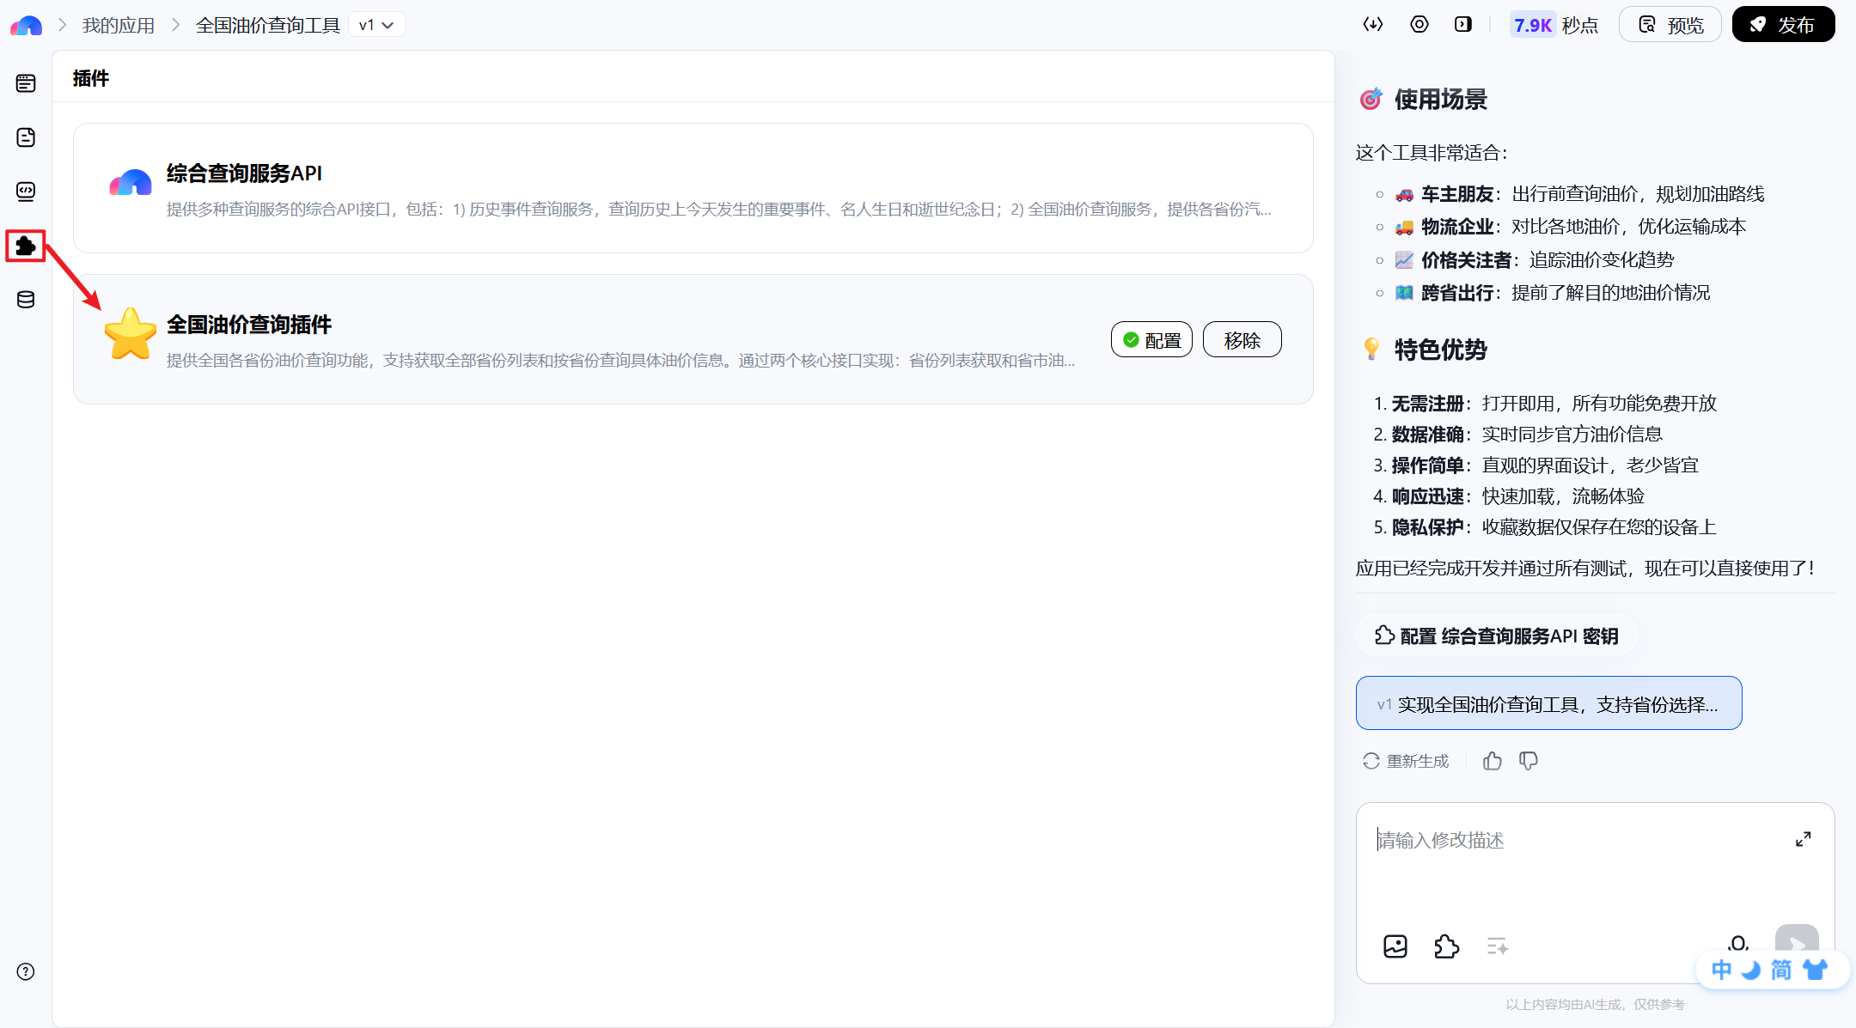Click the thumbs down feedback icon
Image resolution: width=1856 pixels, height=1028 pixels.
click(1529, 761)
